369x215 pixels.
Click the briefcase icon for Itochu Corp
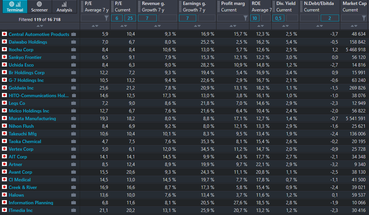click(x=74, y=50)
